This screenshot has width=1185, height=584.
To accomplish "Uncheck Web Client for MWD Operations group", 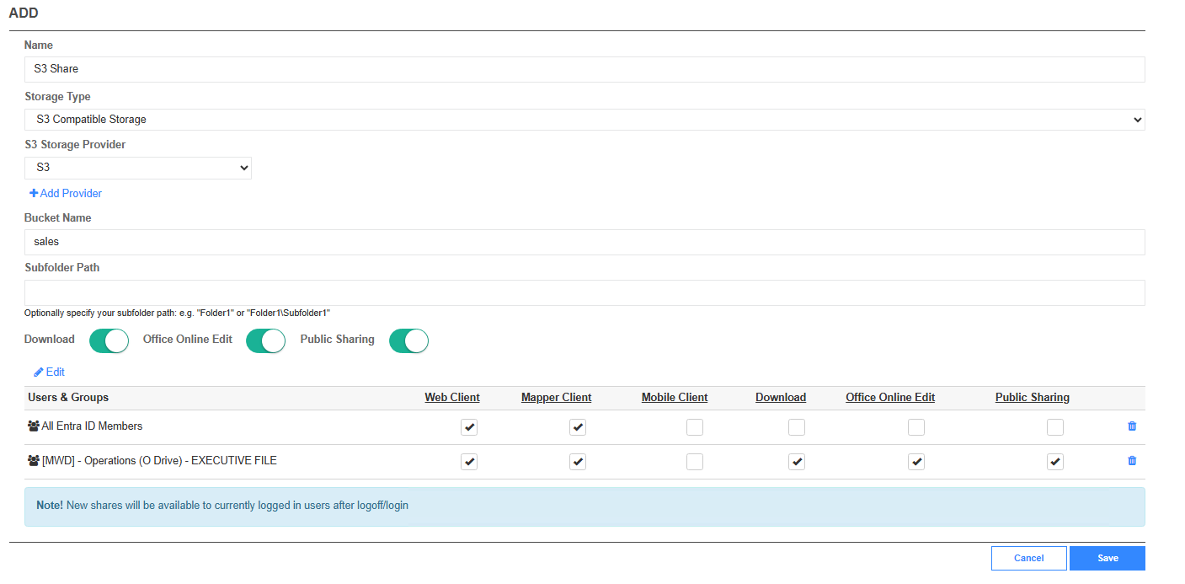I will tap(469, 462).
